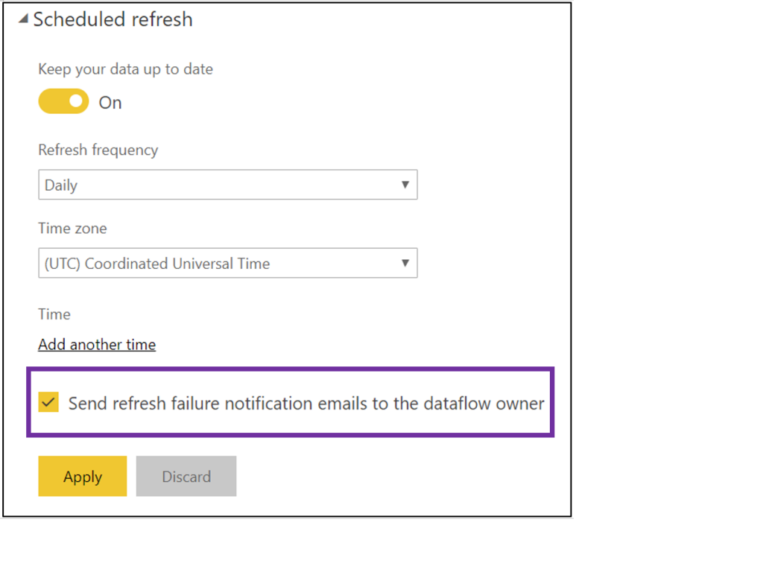Click the Discard button

(186, 476)
